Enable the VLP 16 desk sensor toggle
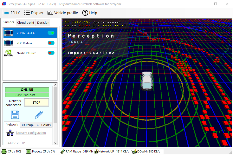This screenshot has width=233, height=155. [x=51, y=43]
